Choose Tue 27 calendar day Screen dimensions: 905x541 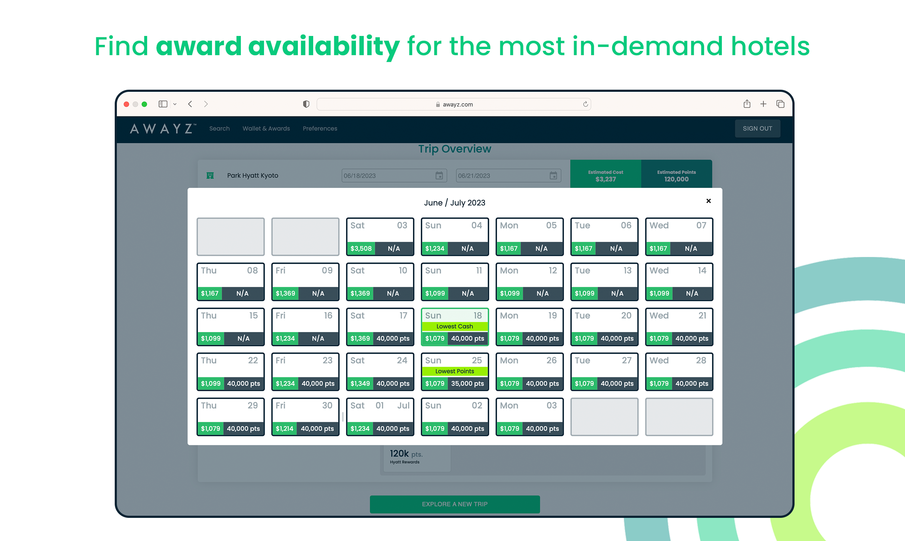pyautogui.click(x=604, y=372)
